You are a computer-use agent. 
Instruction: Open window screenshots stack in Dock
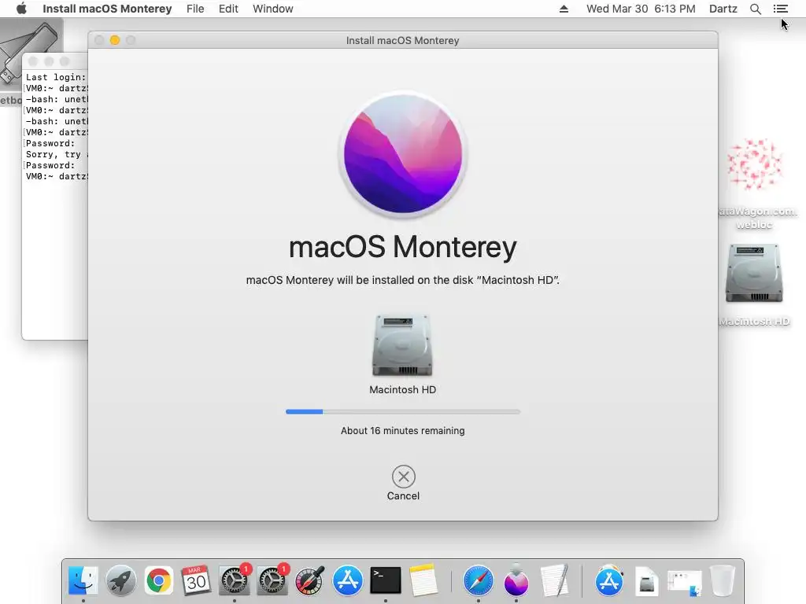pyautogui.click(x=684, y=583)
